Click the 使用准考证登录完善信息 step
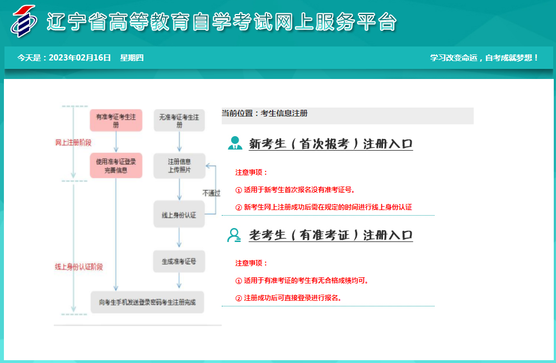 (x=117, y=165)
